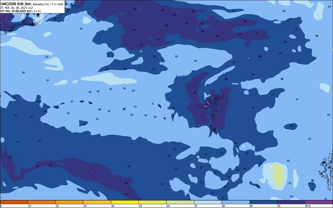This screenshot has height=208, width=333.
Task: Click the 90–95 medium blue legend swatch
Action: click(263, 202)
